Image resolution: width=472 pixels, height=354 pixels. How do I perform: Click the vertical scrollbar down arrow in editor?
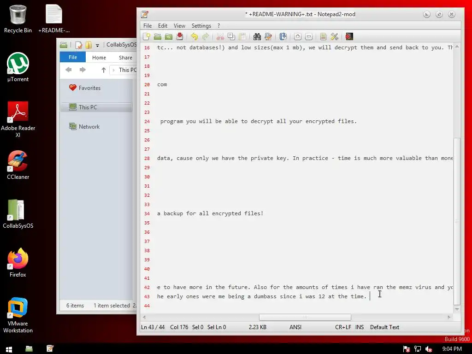coord(457,309)
